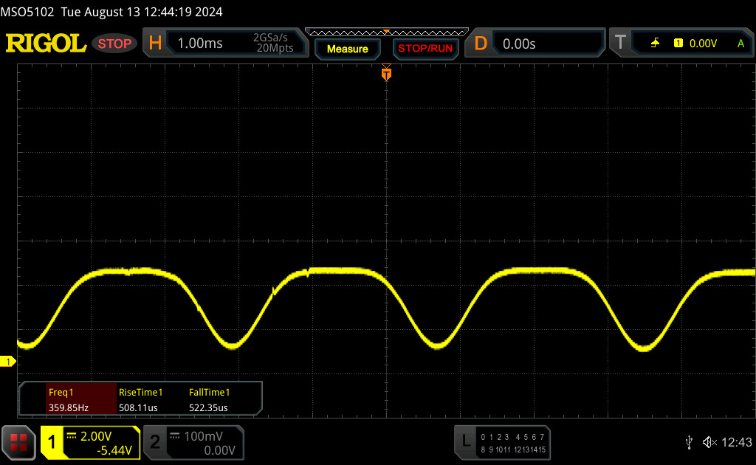Toggle the STOP/RUN acquisition button
This screenshot has width=756, height=465.
(424, 49)
